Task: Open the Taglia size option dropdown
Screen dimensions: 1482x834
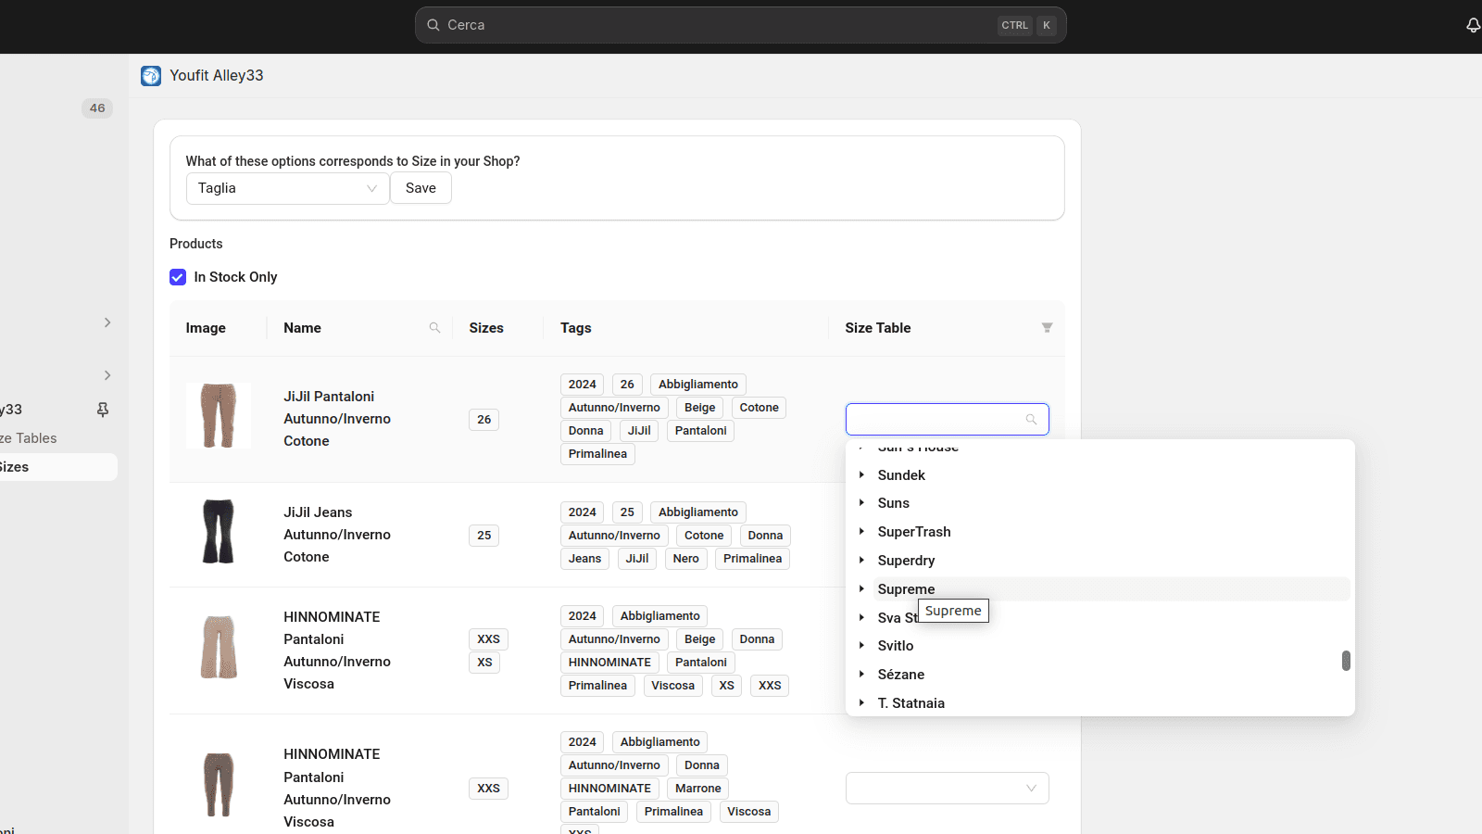Action: (x=287, y=188)
